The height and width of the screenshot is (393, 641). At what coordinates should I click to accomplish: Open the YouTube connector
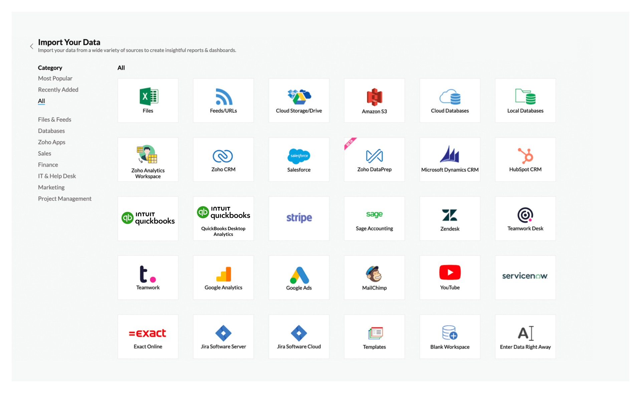450,277
